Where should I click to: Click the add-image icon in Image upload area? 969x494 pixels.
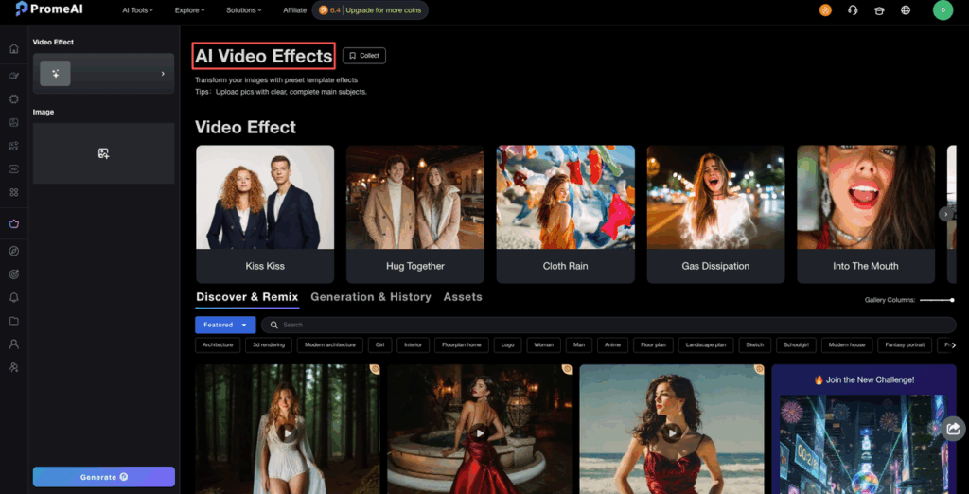(104, 153)
